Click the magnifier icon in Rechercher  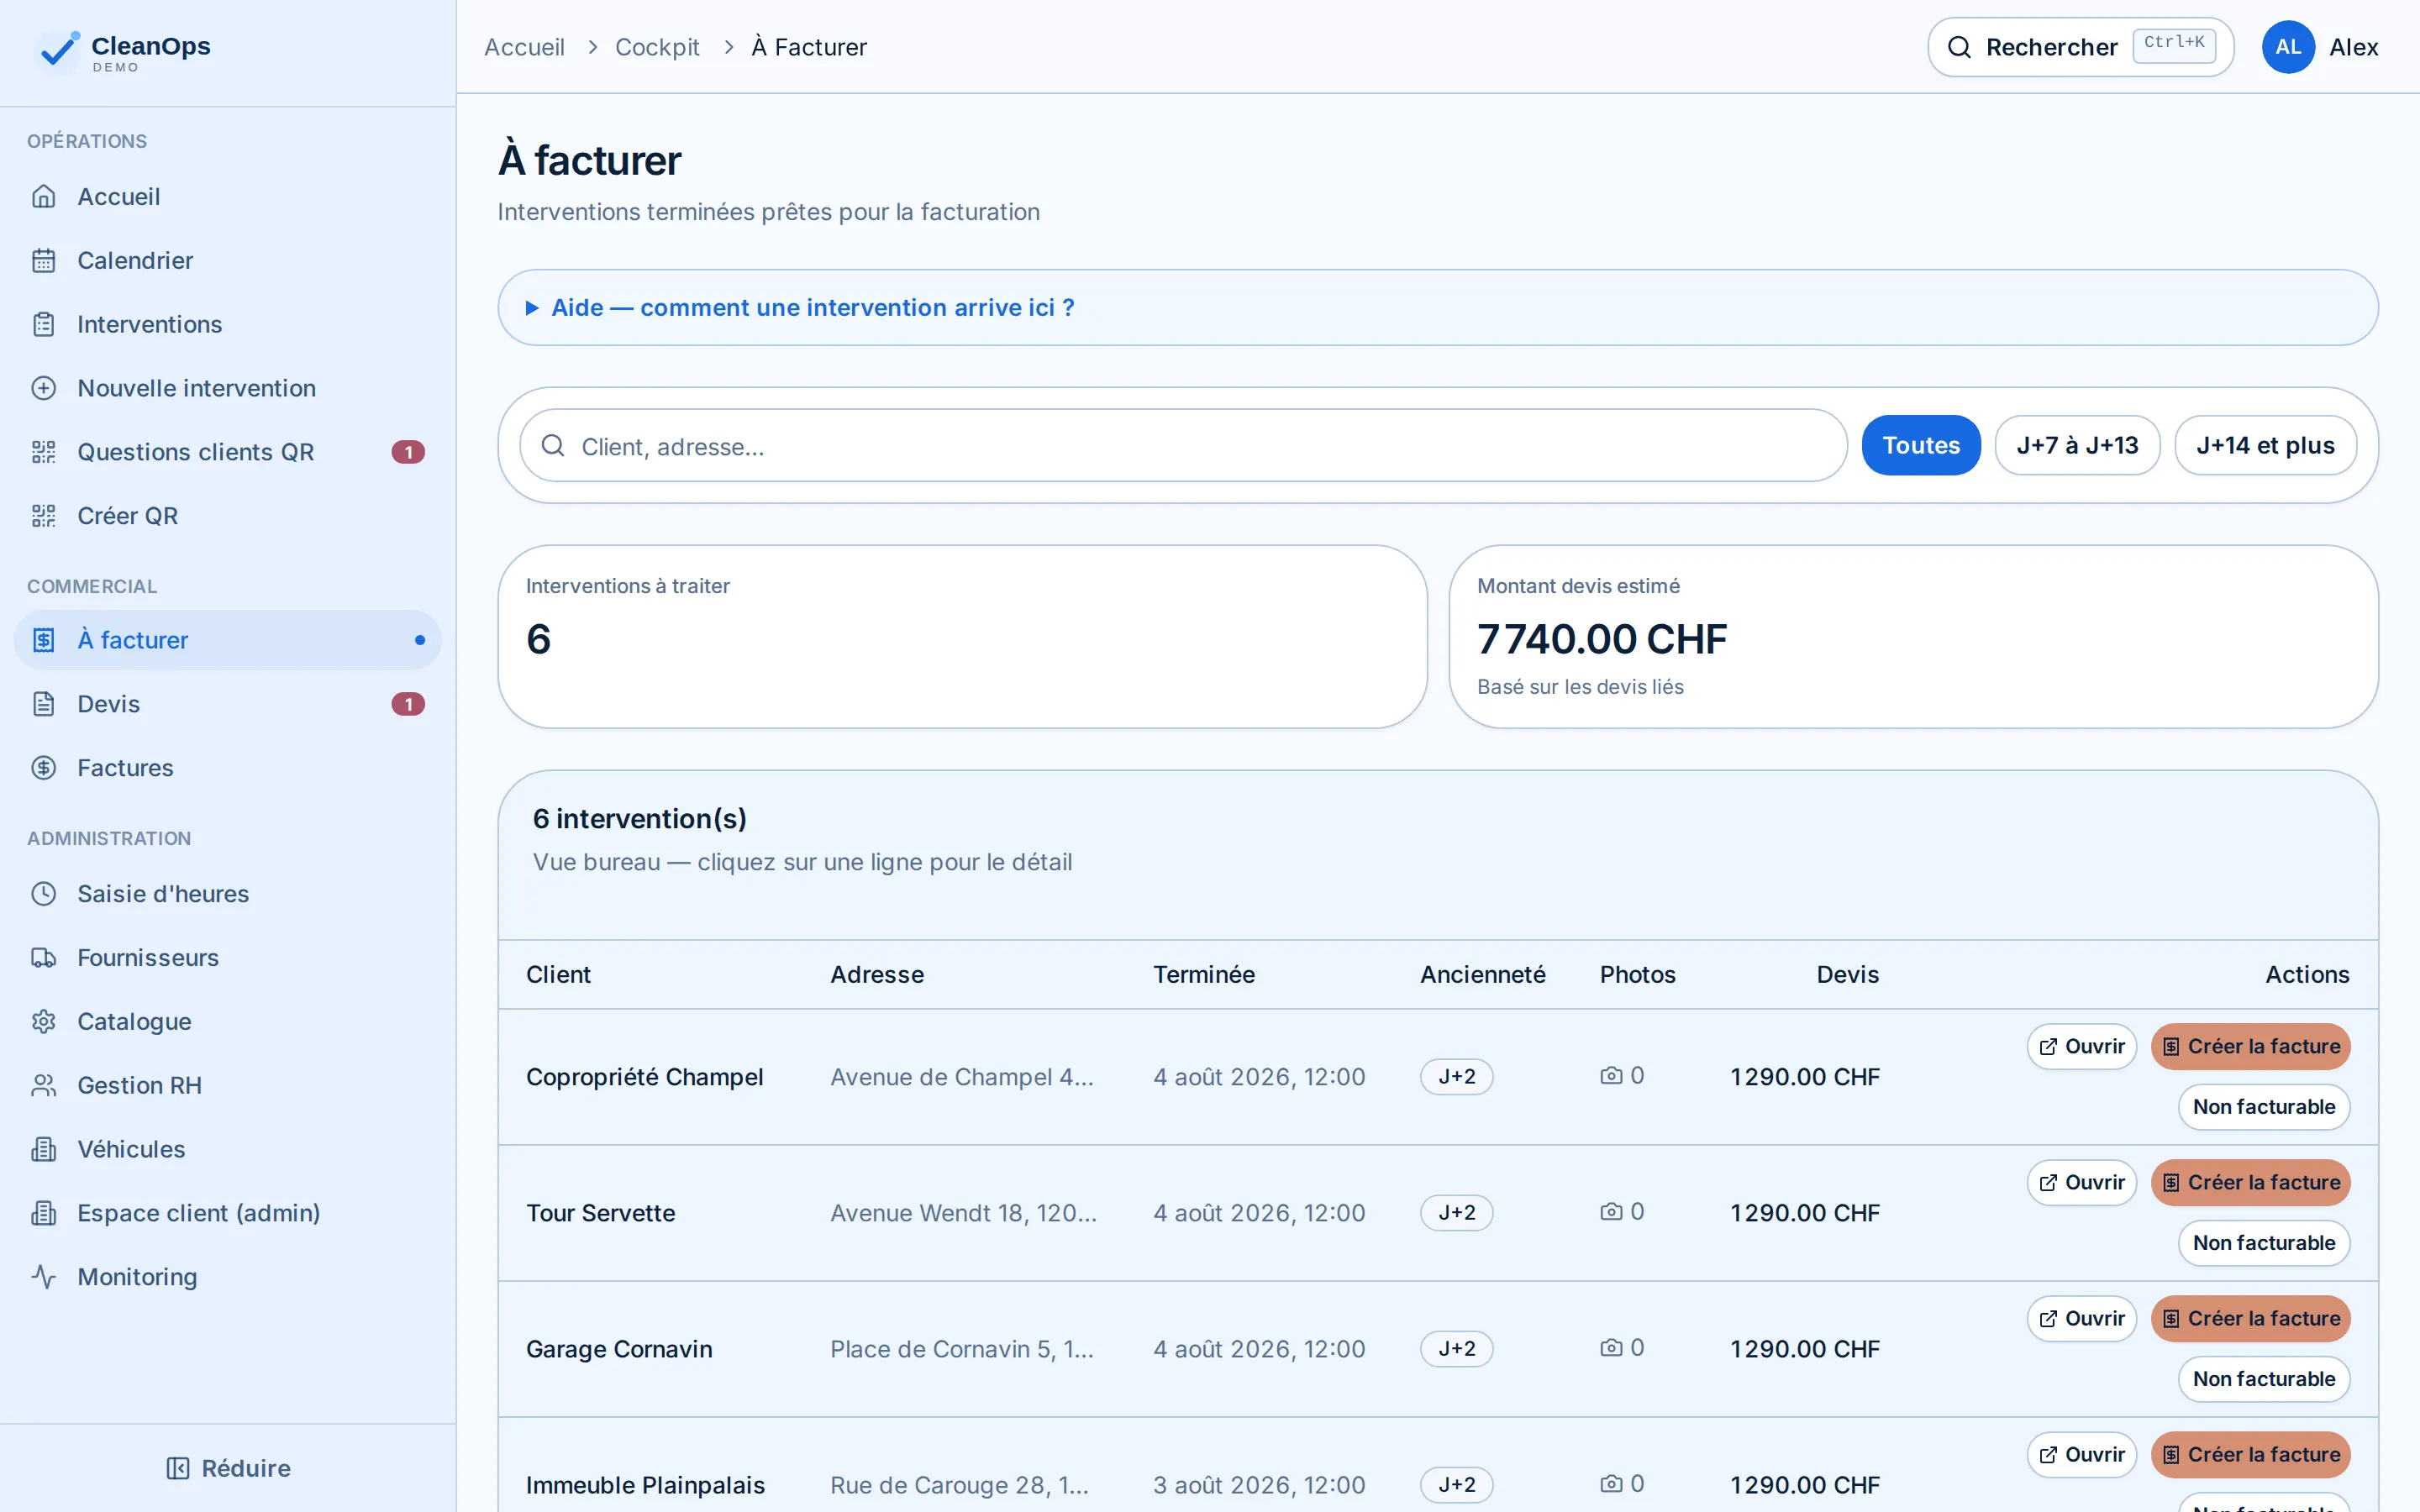pyautogui.click(x=1959, y=47)
